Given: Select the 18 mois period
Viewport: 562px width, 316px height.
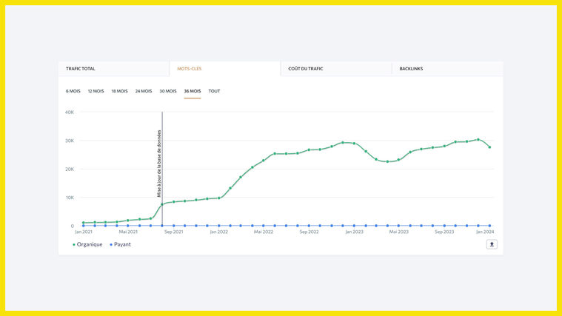Looking at the screenshot, I should click(119, 91).
